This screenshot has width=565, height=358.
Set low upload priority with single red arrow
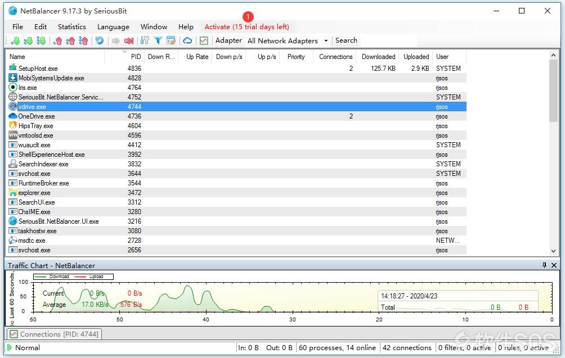click(x=57, y=40)
